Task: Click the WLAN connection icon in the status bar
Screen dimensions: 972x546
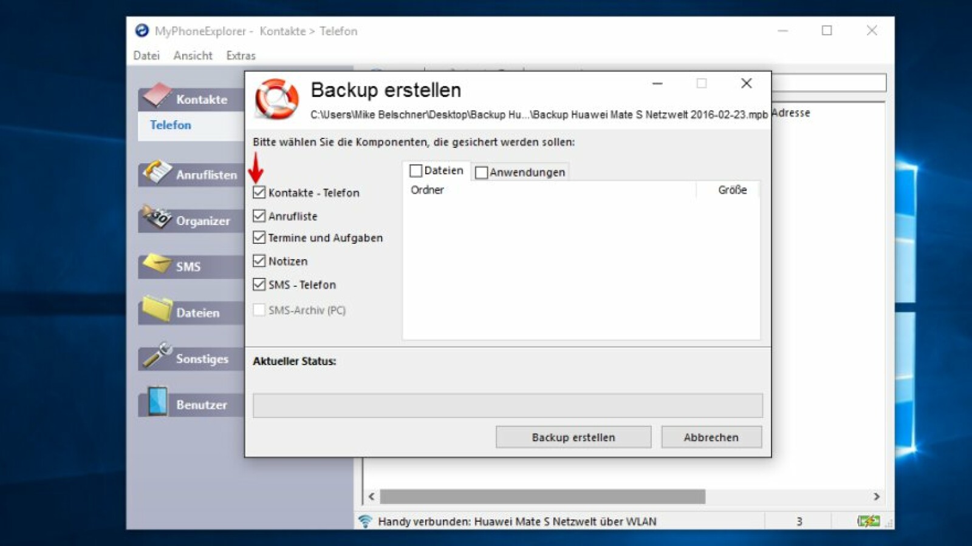Action: click(365, 521)
